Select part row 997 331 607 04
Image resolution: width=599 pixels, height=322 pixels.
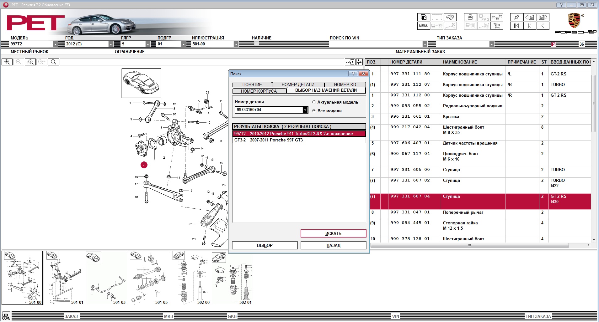pos(480,202)
